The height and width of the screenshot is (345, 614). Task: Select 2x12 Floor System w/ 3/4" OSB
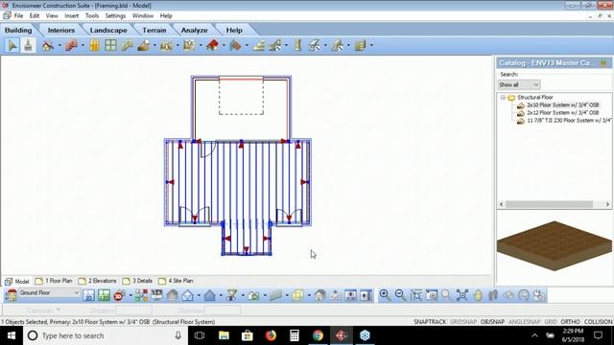(562, 113)
